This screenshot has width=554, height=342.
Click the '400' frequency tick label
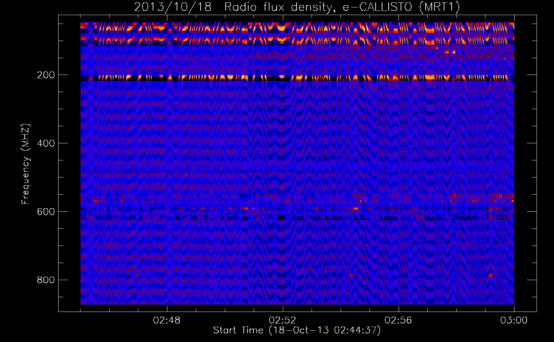tap(46, 143)
